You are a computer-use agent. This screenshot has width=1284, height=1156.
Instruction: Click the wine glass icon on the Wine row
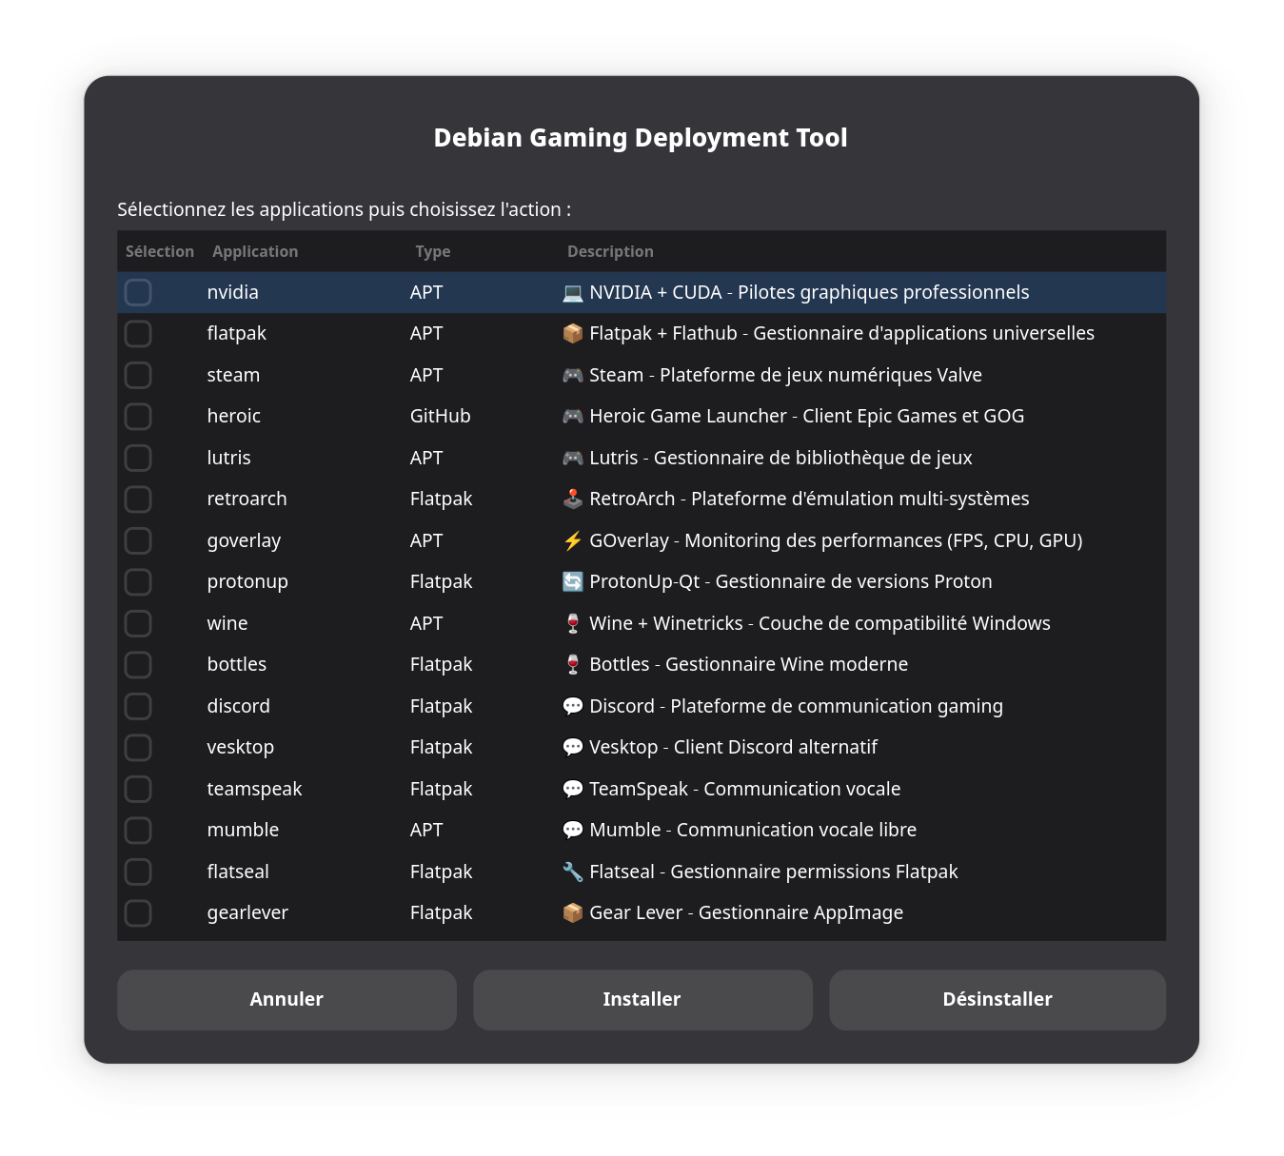click(571, 623)
